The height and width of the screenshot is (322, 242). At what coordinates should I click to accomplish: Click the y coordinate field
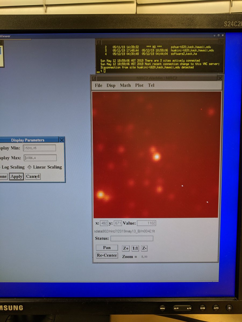[x=118, y=223]
